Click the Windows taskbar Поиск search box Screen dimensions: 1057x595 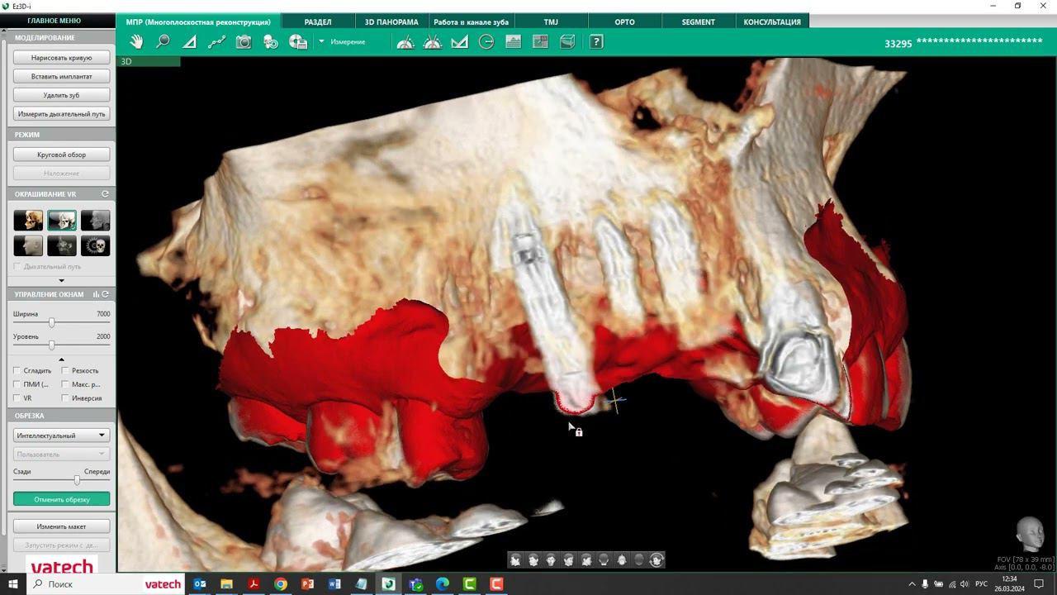pos(106,584)
